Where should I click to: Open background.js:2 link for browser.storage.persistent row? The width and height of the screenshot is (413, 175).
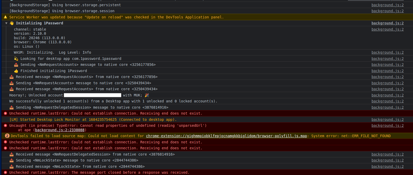click(387, 5)
